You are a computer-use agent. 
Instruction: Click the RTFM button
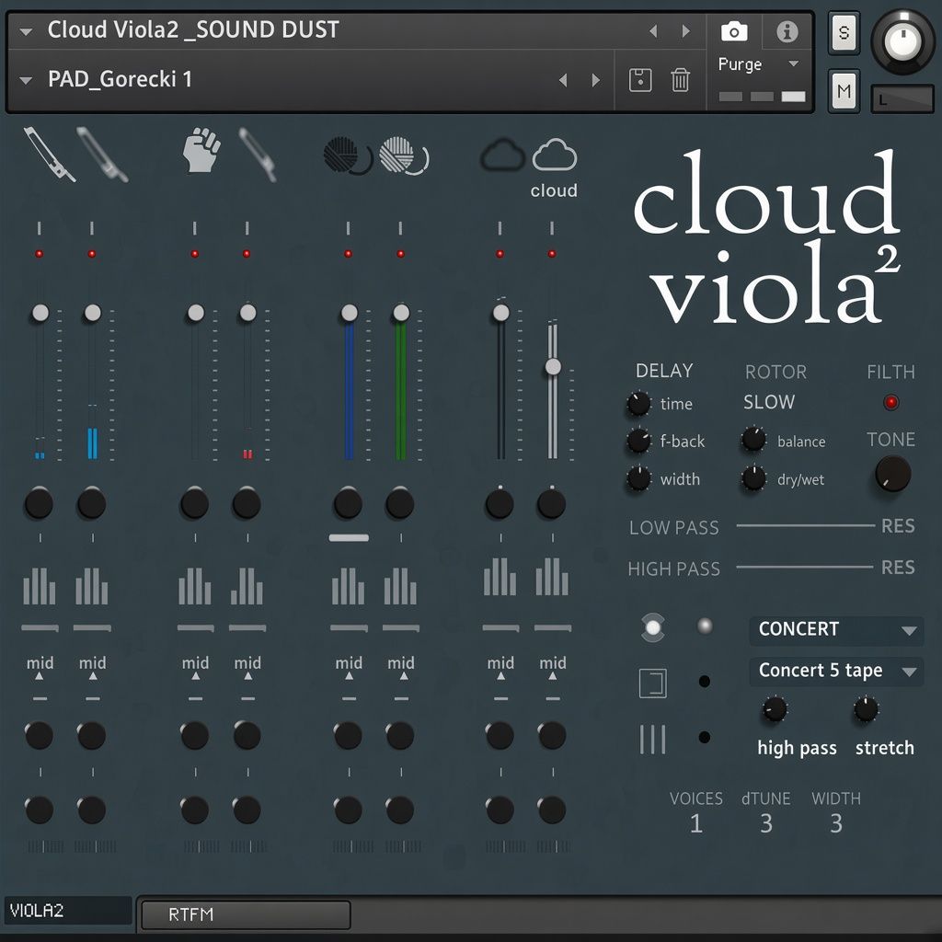246,914
